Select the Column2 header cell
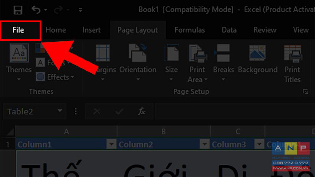The width and height of the screenshot is (315, 177). 163,144
